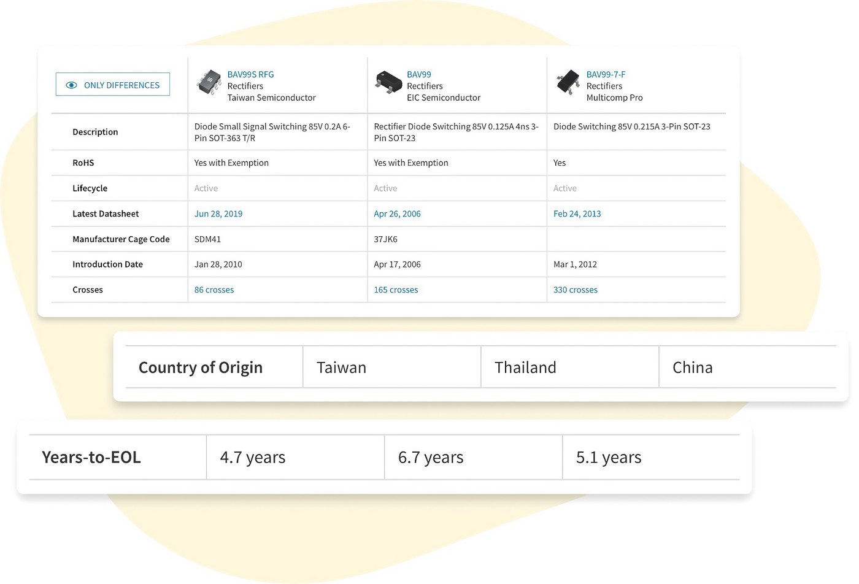Open the Apr 26, 2006 datasheet

point(397,213)
